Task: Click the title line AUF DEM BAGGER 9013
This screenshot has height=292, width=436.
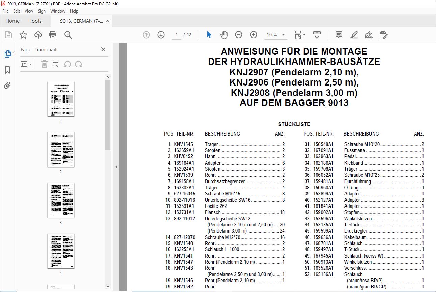Action: [x=294, y=103]
